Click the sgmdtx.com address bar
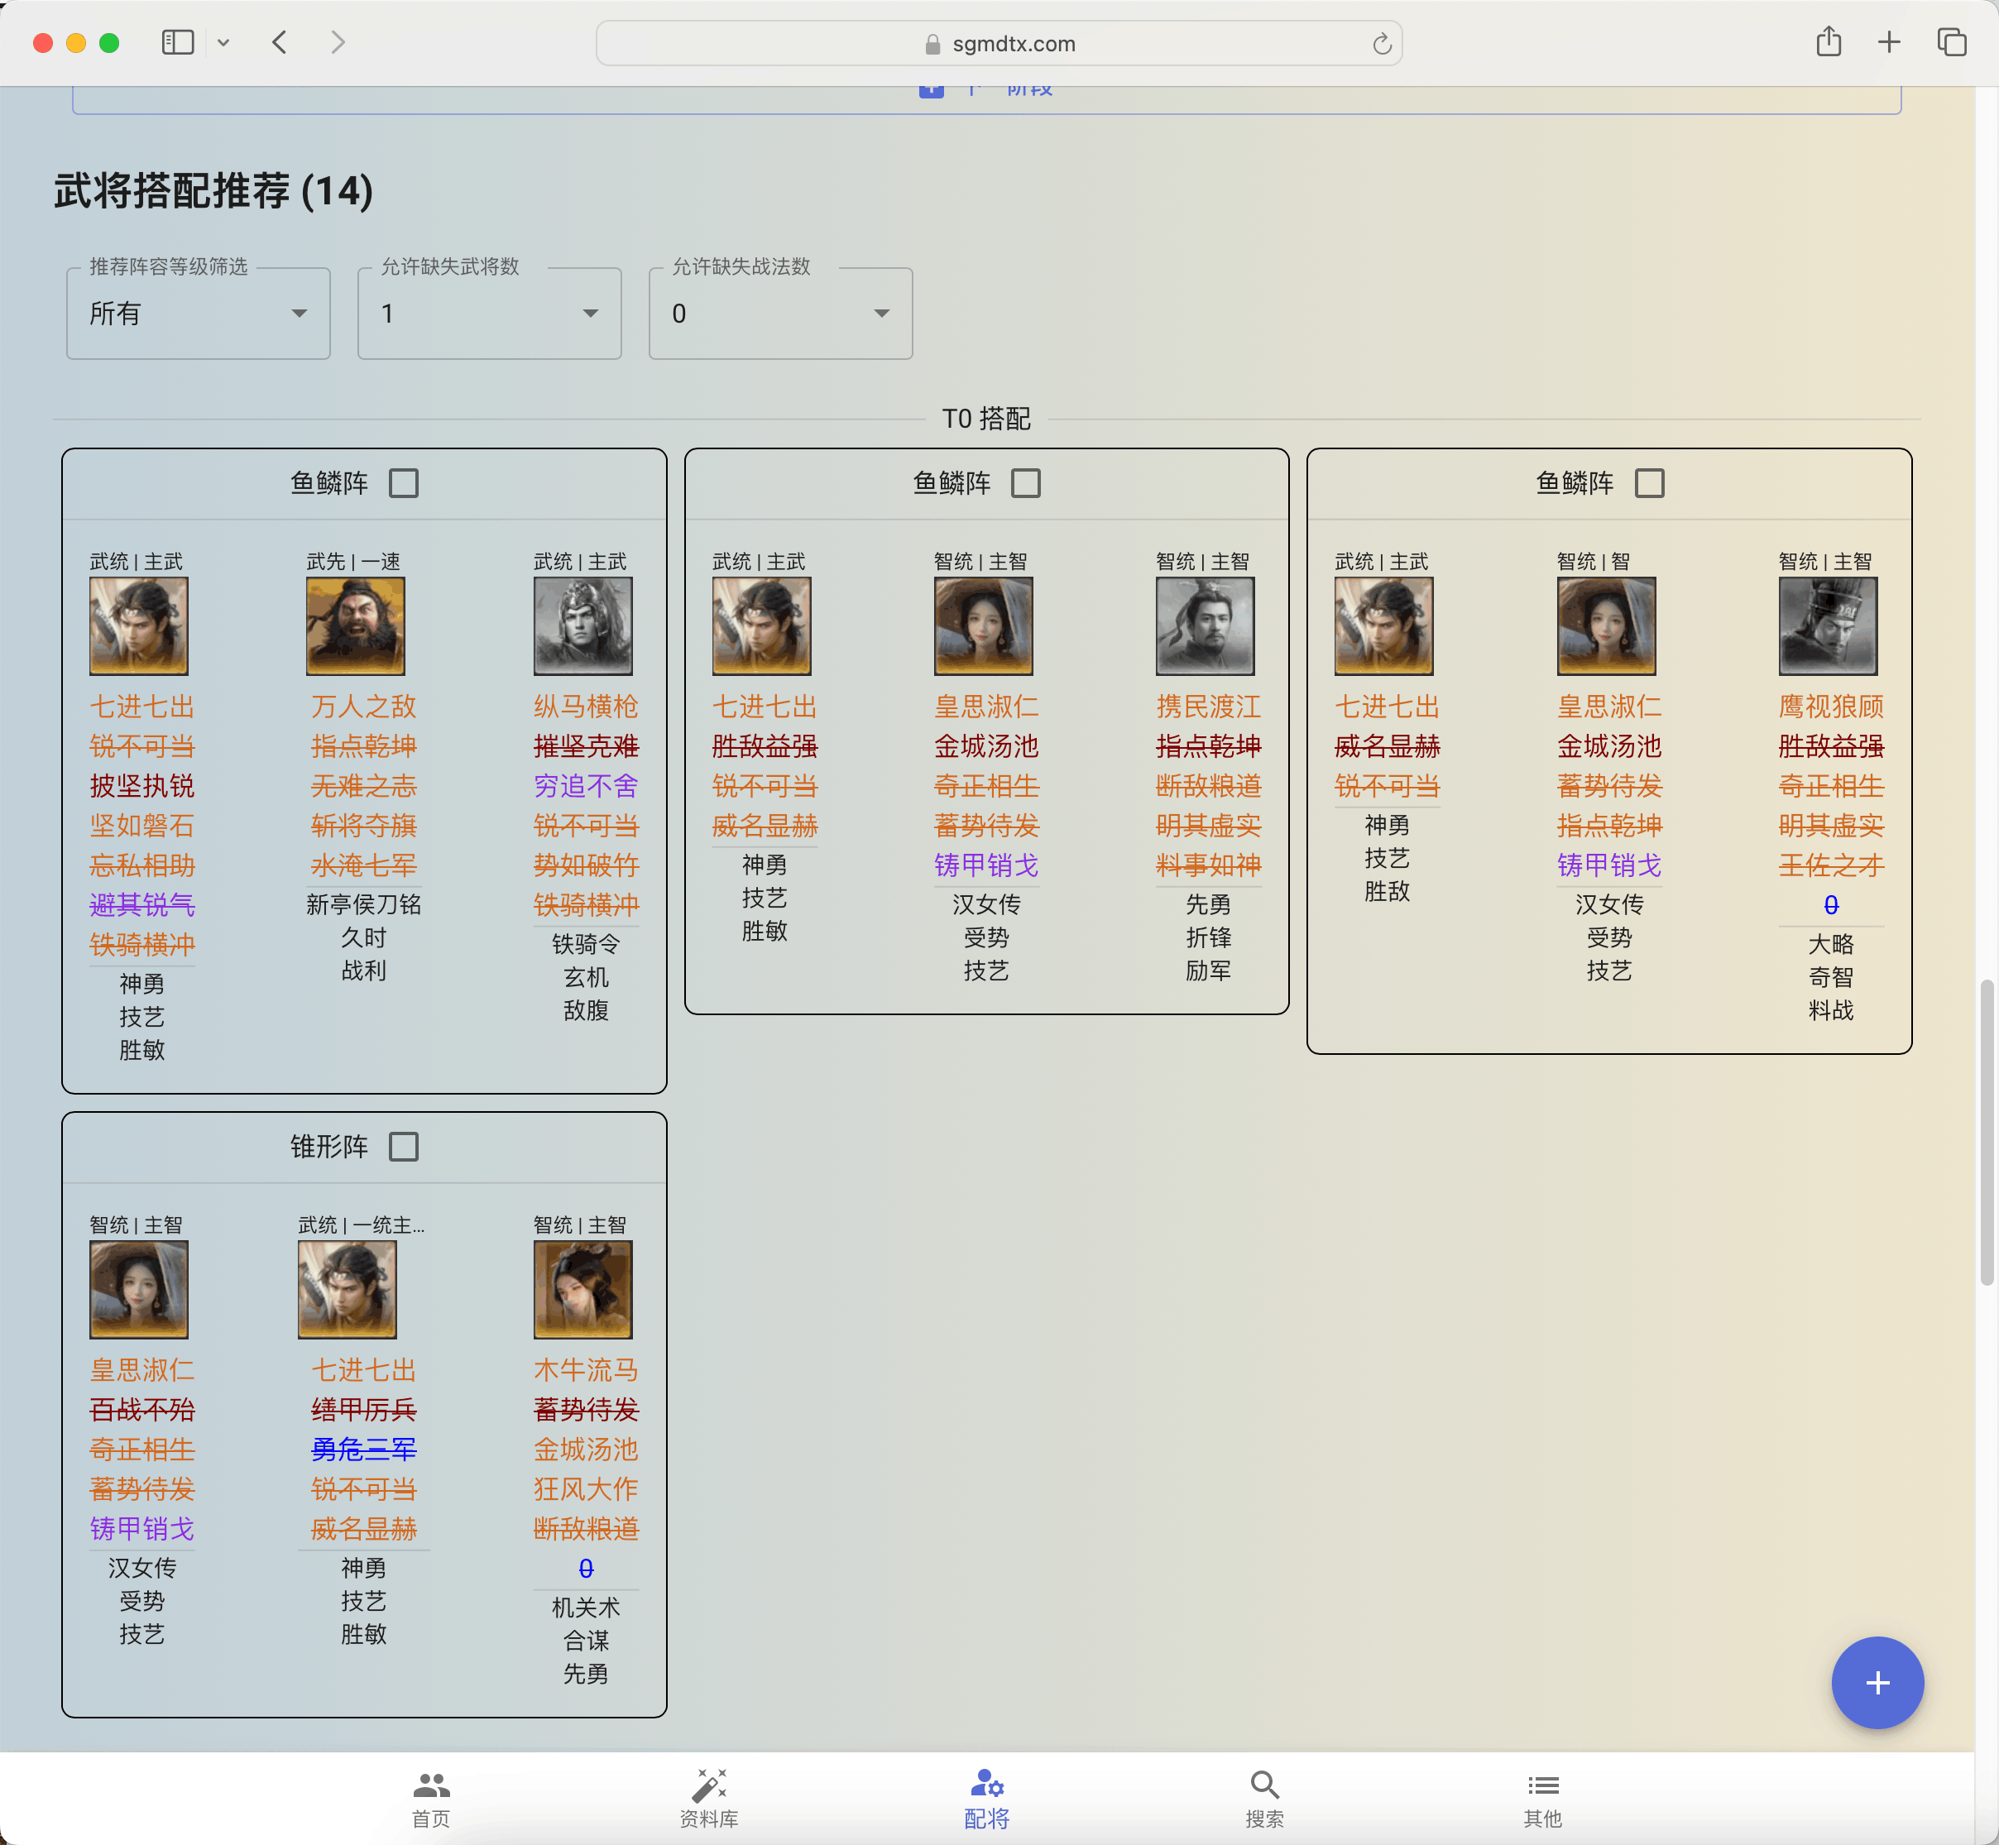This screenshot has height=1845, width=1999. [999, 44]
